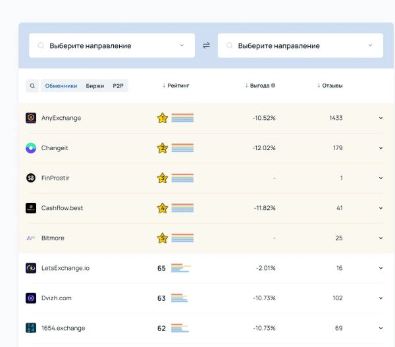
Task: Click the search magnifier button beside the tabs
Action: click(x=32, y=86)
